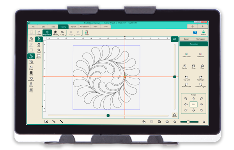Nudge diagonally down-left
This screenshot has height=150, width=234.
pos(186,110)
